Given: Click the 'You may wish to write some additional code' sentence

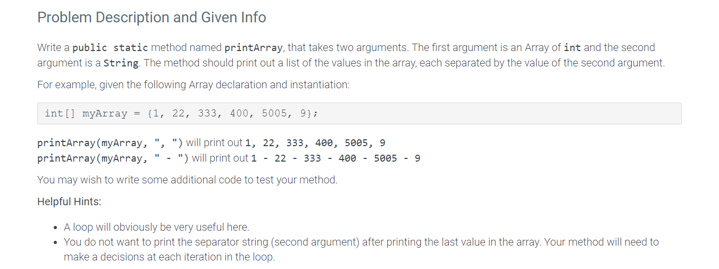Looking at the screenshot, I should [x=187, y=180].
